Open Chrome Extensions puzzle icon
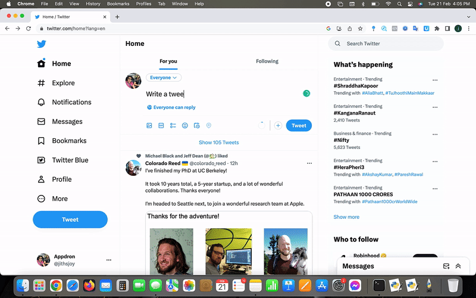The image size is (476, 298). (x=437, y=29)
